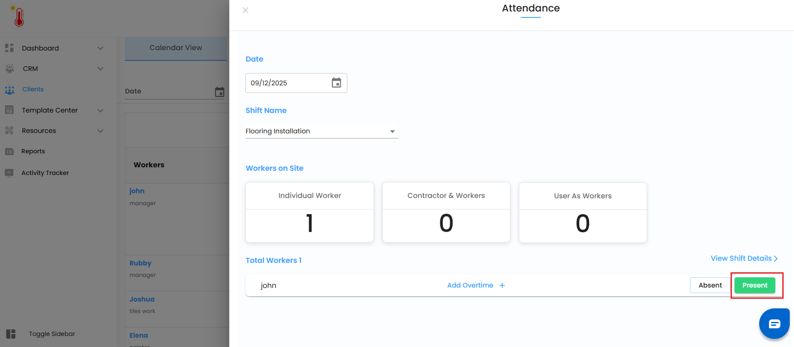Viewport: 794px width, 347px height.
Task: Expand the Dashboard menu chevron
Action: [100, 48]
